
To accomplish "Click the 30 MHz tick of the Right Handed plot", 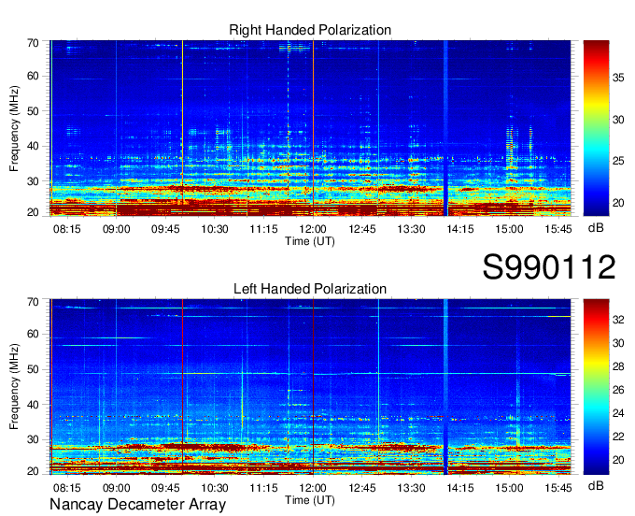I will 33,181.
